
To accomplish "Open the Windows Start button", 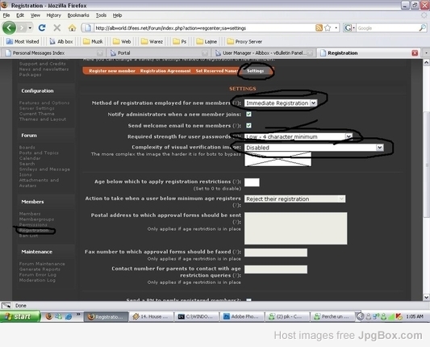I will [20, 316].
